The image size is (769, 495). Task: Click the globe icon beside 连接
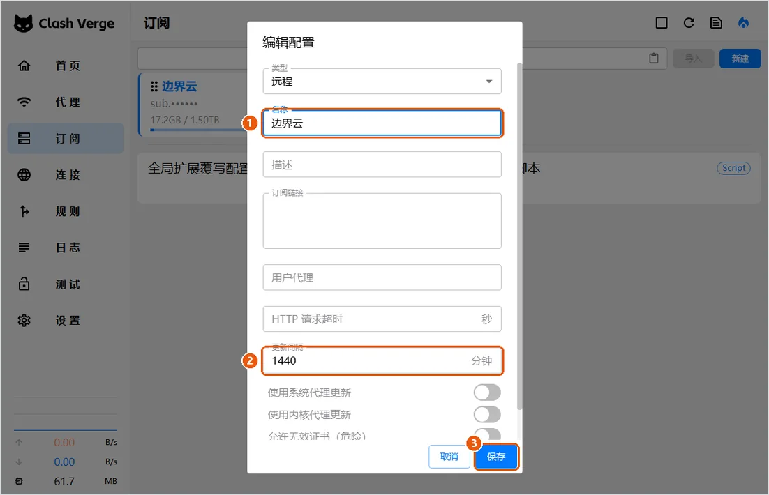(24, 174)
